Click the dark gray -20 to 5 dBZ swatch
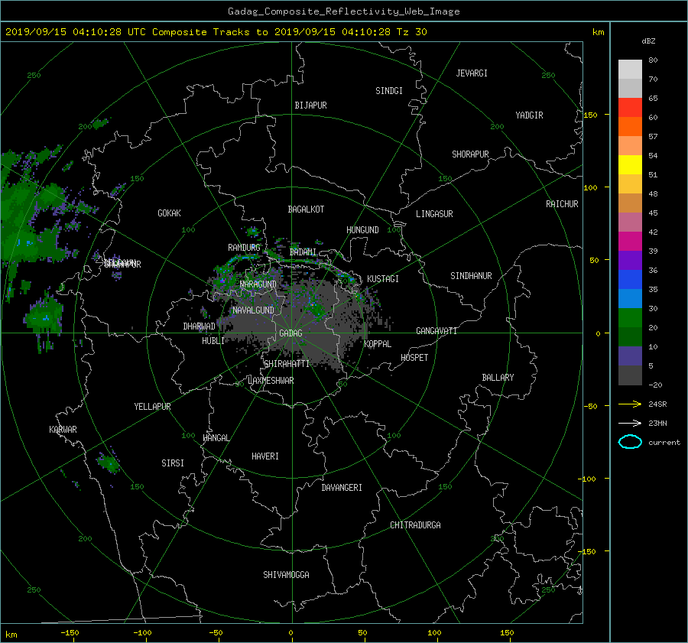This screenshot has height=643, width=688. [x=630, y=375]
